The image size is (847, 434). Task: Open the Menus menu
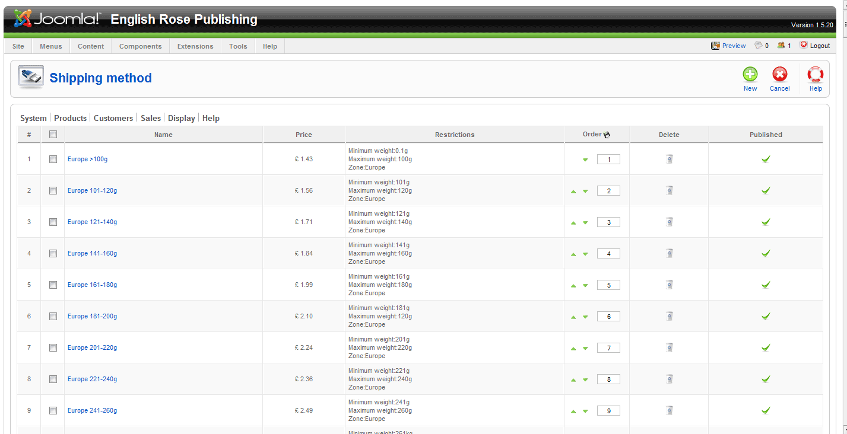[51, 46]
